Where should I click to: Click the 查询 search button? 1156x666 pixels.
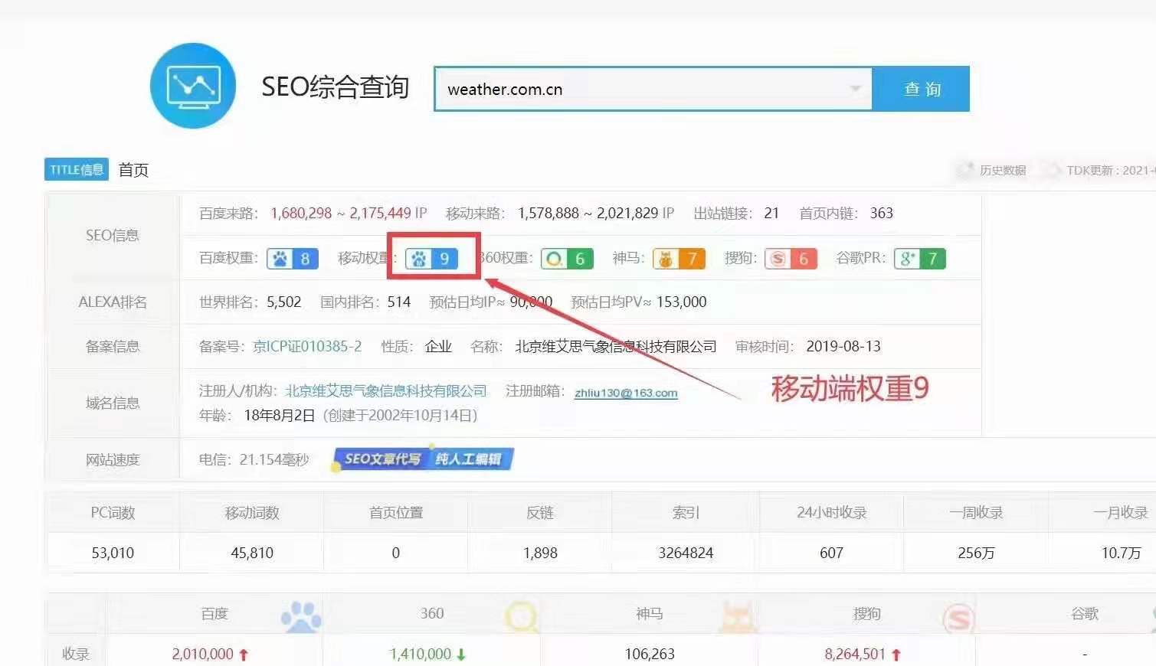921,89
